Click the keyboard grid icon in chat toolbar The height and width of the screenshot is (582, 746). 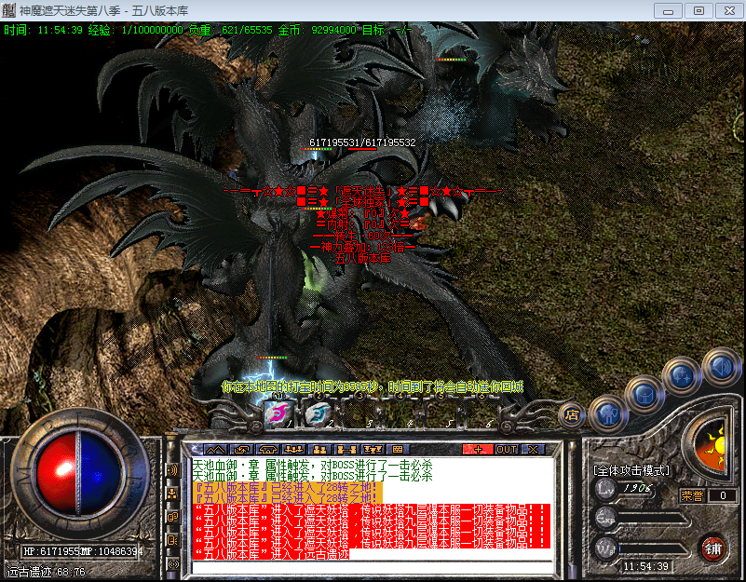click(398, 449)
